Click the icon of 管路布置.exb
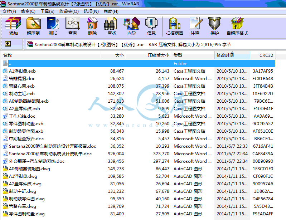286x220 pixels. [5, 86]
